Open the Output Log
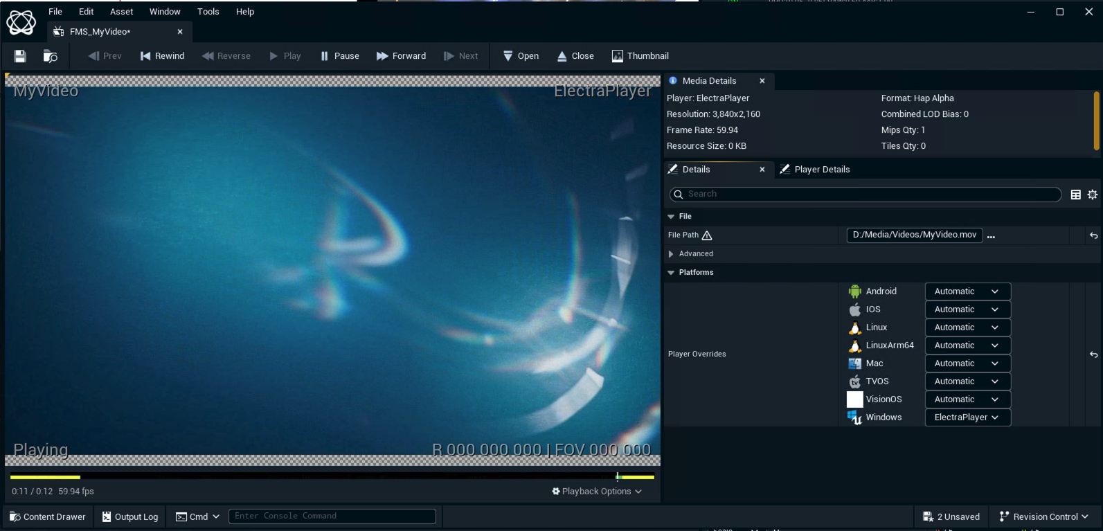 click(x=130, y=517)
